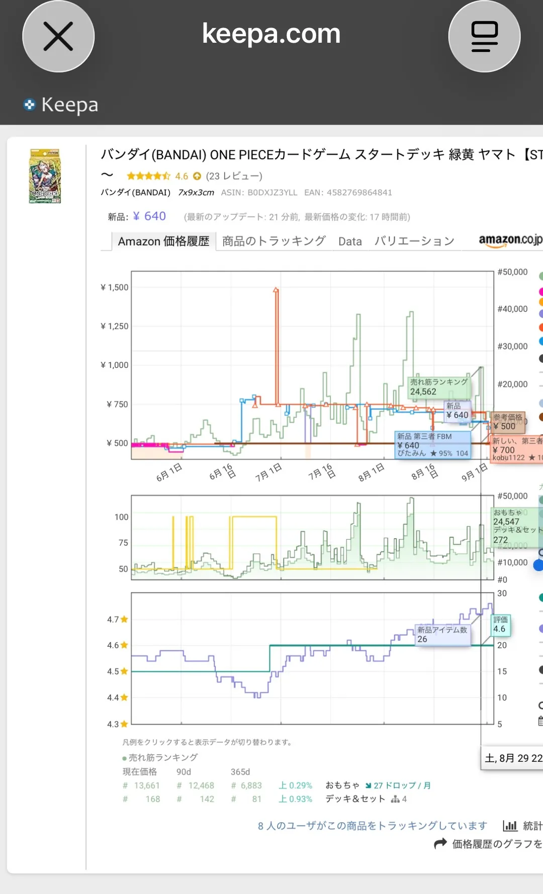This screenshot has height=894, width=543.
Task: Open the 23 レビュー reviews link
Action: click(x=234, y=176)
